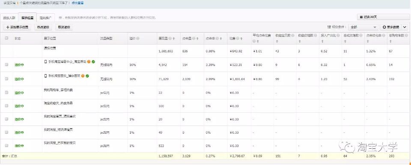Click the 取消溢价 button
The width and height of the screenshot is (411, 165).
click(x=64, y=27)
